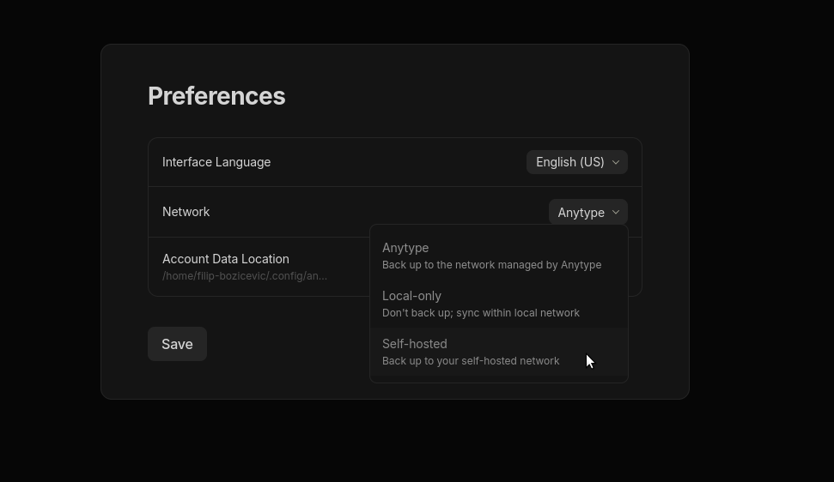Click the Local-only option title text
Screen dimensions: 834x482
411,296
